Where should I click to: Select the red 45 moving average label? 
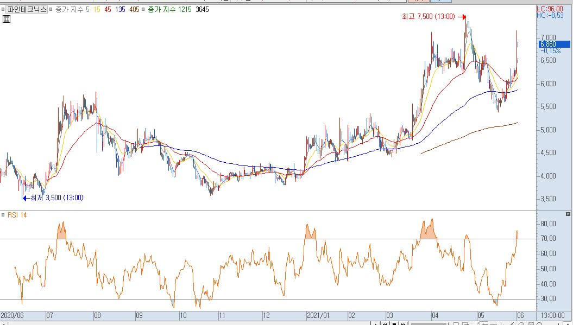click(108, 9)
